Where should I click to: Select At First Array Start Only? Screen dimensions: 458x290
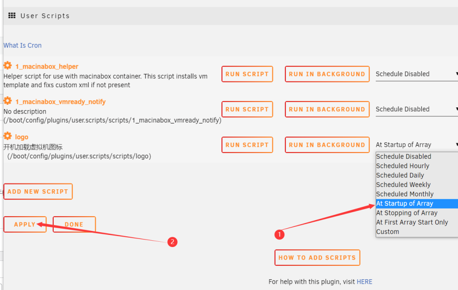[x=412, y=222]
